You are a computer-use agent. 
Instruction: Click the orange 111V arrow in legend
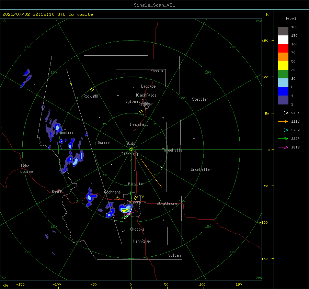point(283,122)
